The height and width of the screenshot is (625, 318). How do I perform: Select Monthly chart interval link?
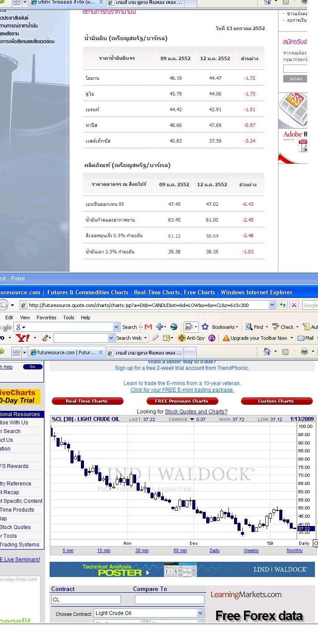[x=295, y=550]
